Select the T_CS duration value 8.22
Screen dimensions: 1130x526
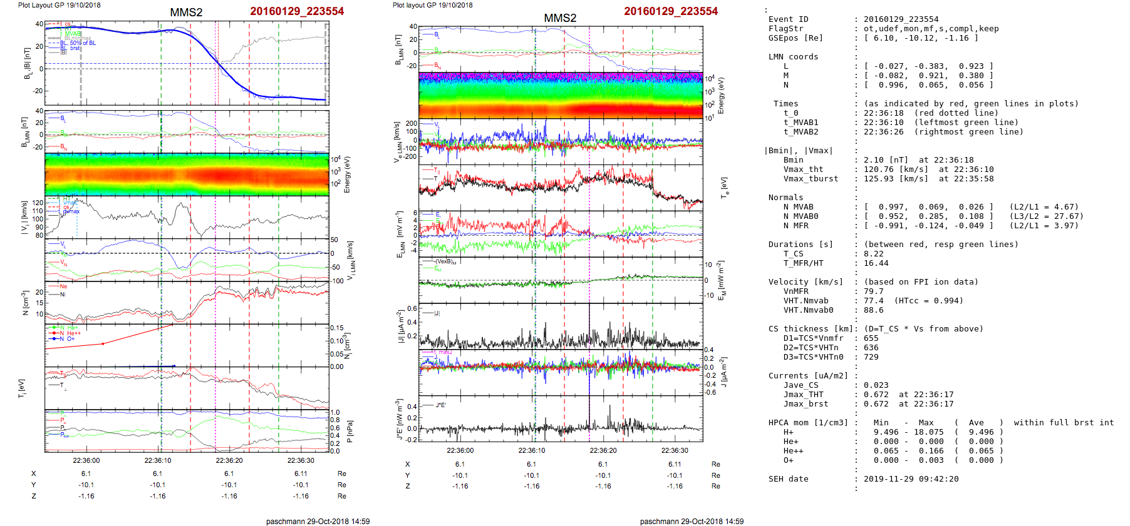[x=873, y=254]
